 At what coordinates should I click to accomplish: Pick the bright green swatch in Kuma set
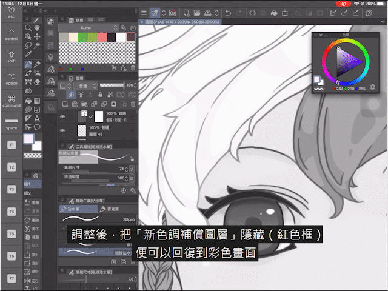(x=82, y=37)
